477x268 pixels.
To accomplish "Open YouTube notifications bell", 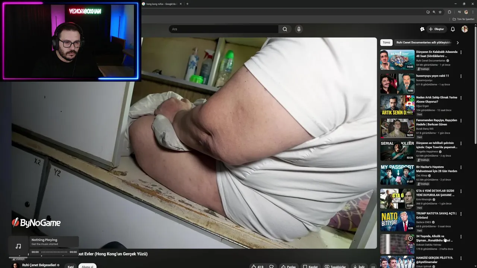I will click(x=453, y=29).
